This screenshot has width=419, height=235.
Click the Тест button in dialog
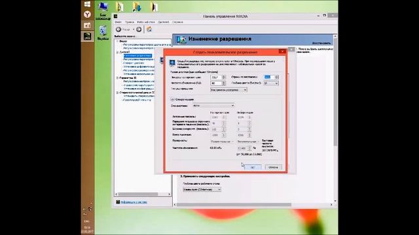(x=253, y=167)
